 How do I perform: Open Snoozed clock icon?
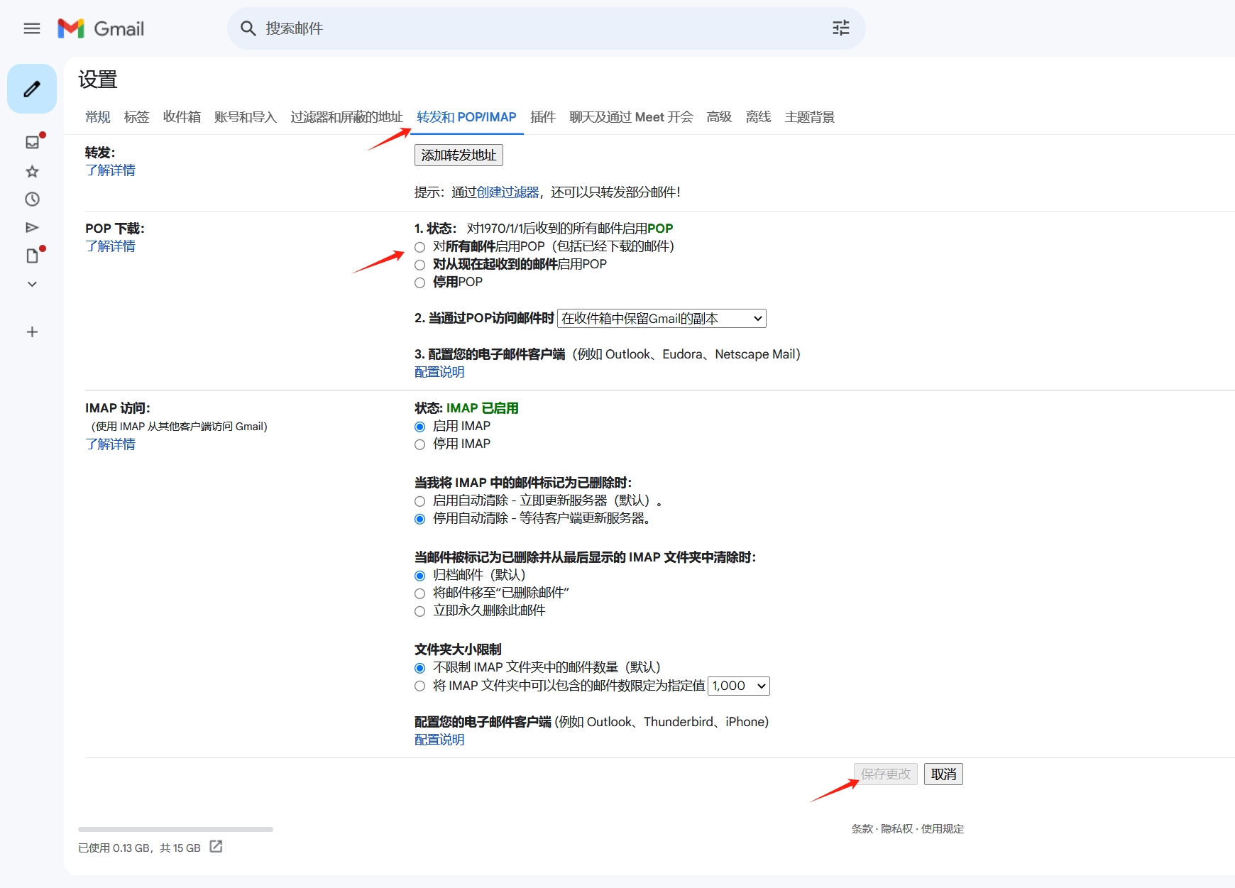coord(33,199)
